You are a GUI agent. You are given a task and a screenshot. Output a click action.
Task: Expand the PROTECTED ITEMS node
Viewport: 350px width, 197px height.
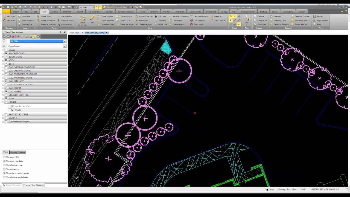pos(3,115)
